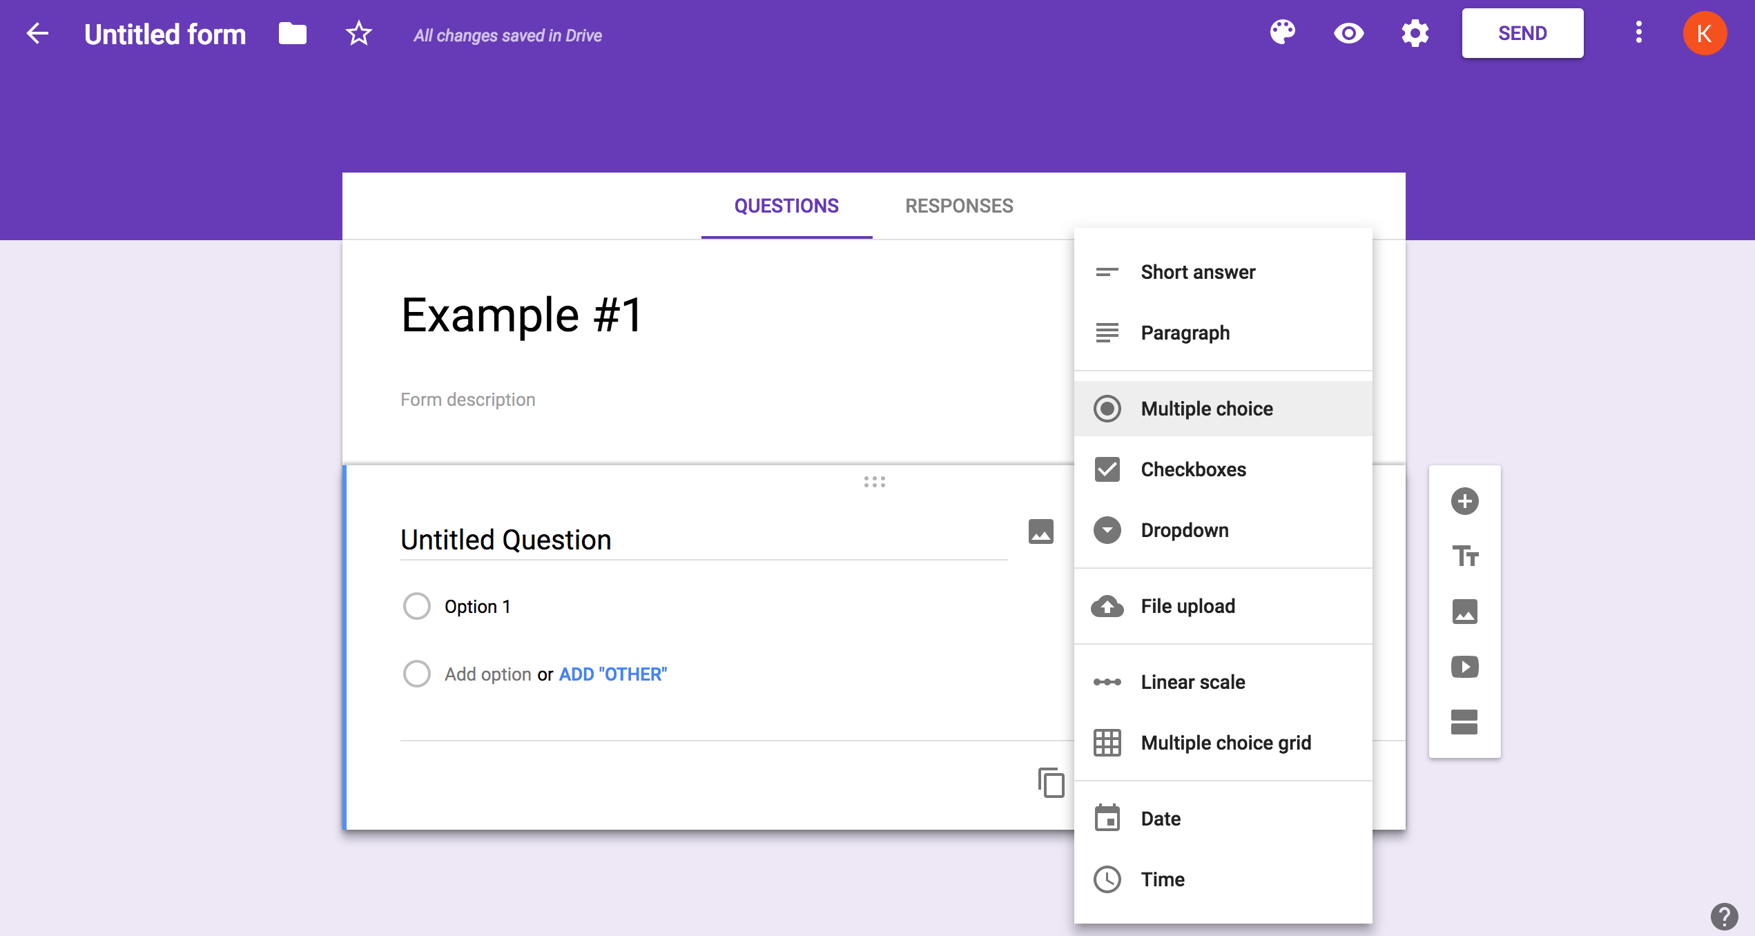Rename the Untitled form header title
1755x936 pixels.
coord(165,34)
